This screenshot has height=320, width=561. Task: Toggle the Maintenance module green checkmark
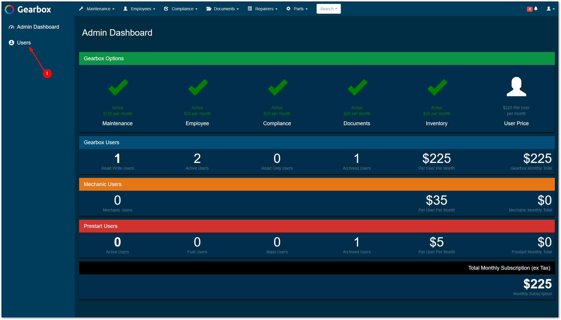[x=118, y=87]
